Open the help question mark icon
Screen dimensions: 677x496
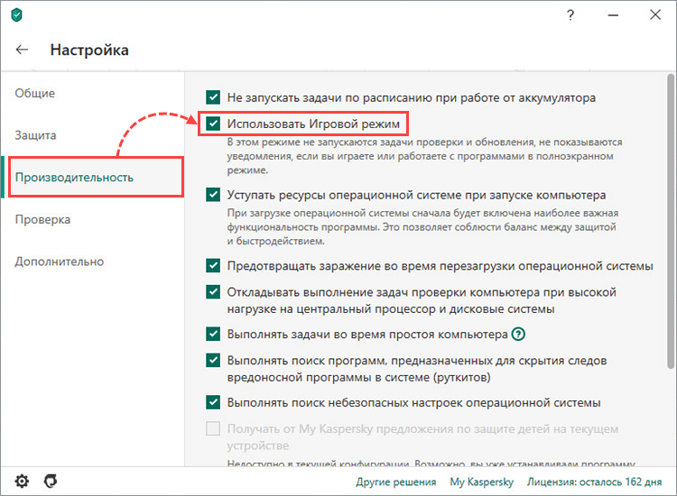570,15
